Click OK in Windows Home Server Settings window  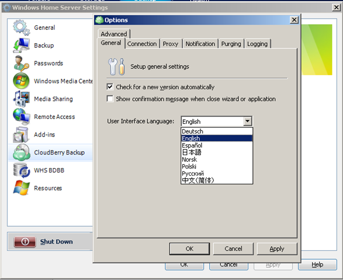185,266
